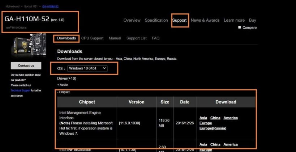This screenshot has height=152, width=296.
Task: Select the Manual sub-tab
Action: click(x=115, y=38)
